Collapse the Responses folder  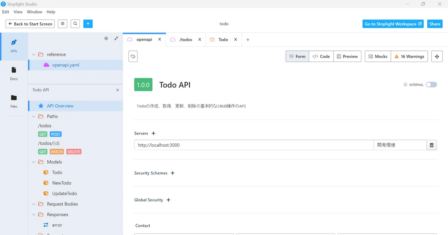point(34,215)
